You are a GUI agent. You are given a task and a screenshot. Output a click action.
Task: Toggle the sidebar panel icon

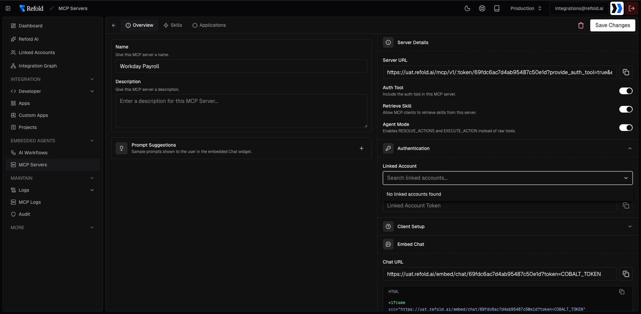tap(8, 8)
